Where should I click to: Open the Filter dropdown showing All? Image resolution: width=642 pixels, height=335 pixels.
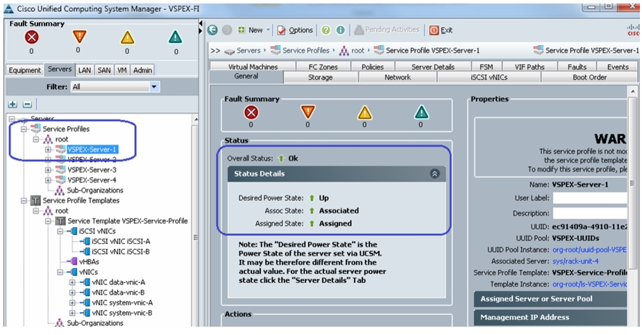point(115,87)
